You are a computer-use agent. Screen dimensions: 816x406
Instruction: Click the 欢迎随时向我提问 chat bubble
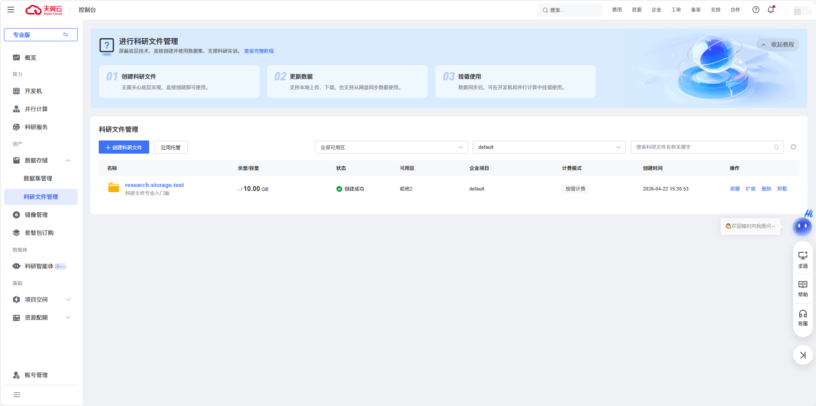pos(751,226)
